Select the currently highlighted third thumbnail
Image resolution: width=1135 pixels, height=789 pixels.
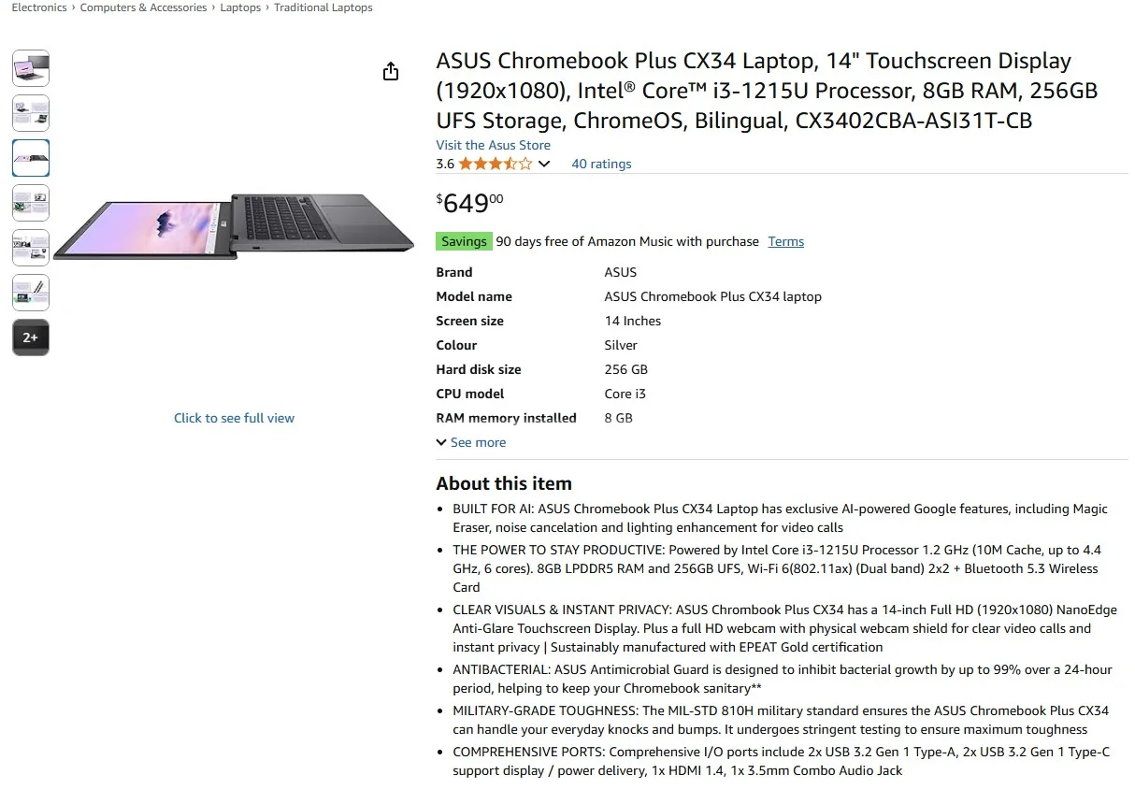coord(30,157)
